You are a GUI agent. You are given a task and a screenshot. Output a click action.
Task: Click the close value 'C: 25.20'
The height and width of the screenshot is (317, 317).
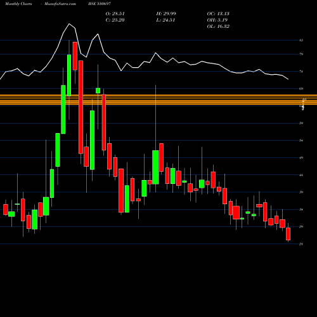click(115, 20)
